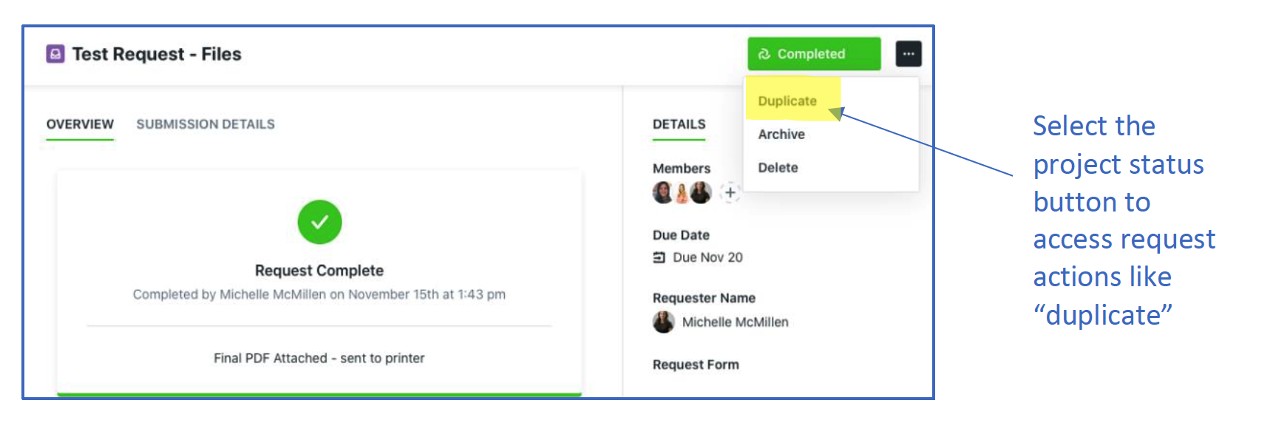This screenshot has width=1273, height=426.
Task: Click the purple request icon beside the title
Action: [x=55, y=54]
